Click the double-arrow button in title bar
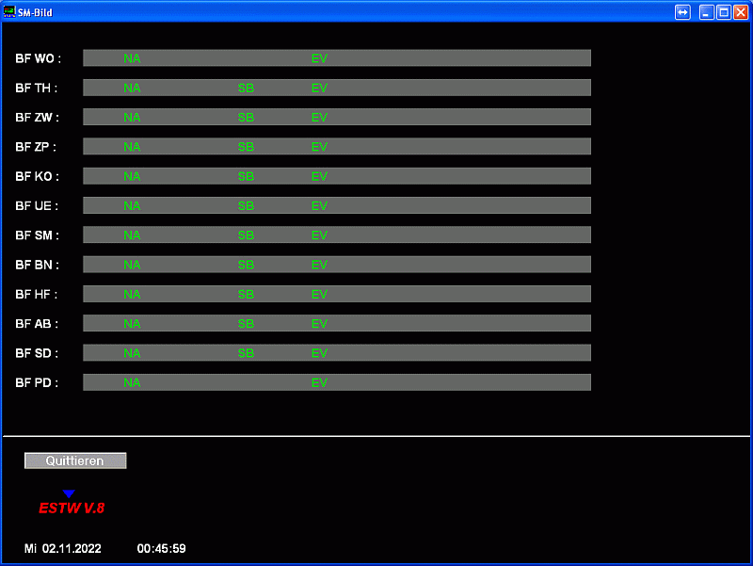 [x=682, y=12]
